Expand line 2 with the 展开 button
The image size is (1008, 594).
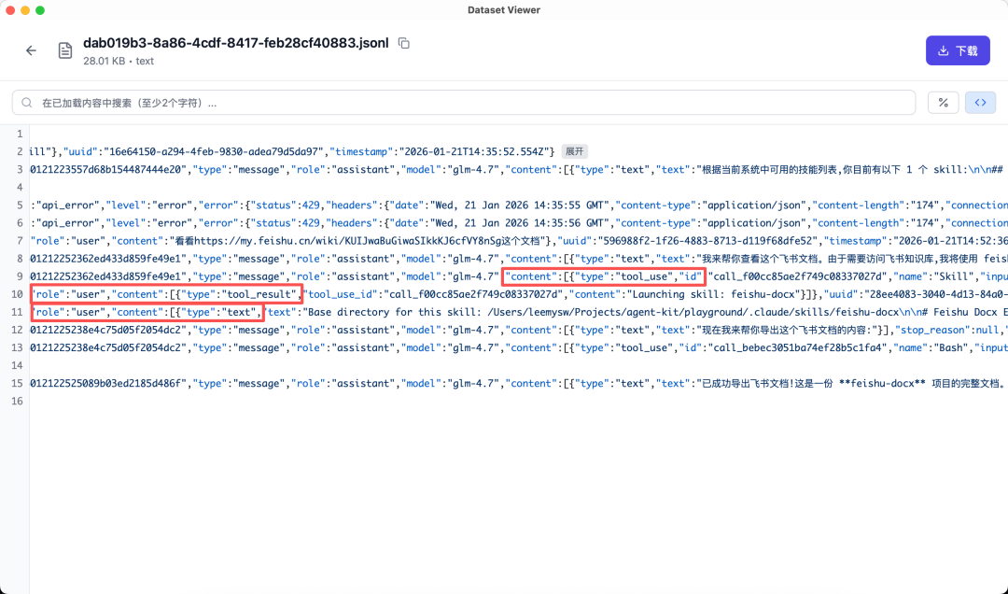point(574,151)
